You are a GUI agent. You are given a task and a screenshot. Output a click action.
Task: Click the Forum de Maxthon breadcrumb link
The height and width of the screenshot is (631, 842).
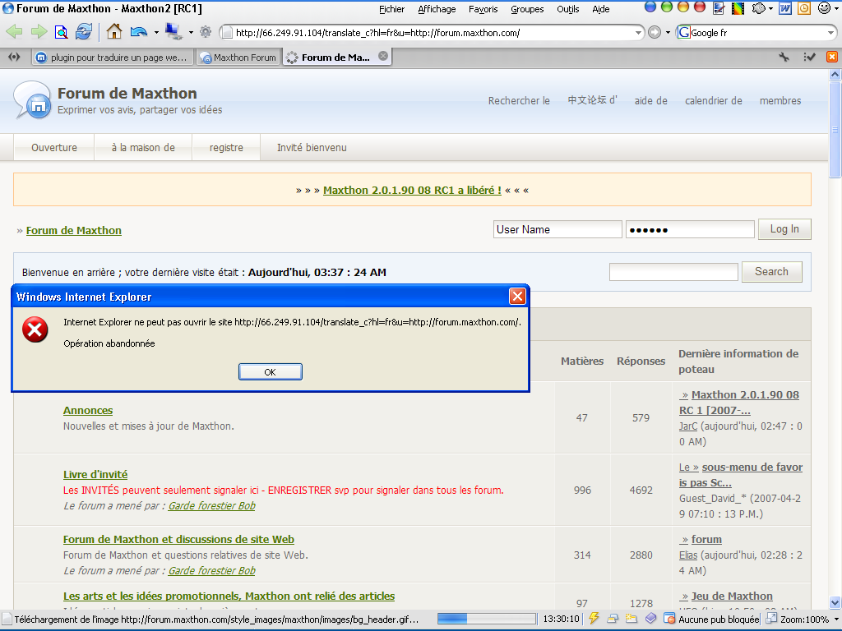pyautogui.click(x=73, y=230)
